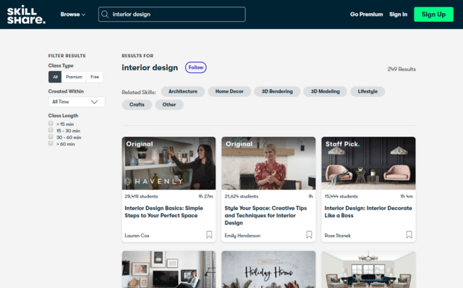Open the Holiday Home class thumbnail
Screen dimensions: 463x288
268,269
